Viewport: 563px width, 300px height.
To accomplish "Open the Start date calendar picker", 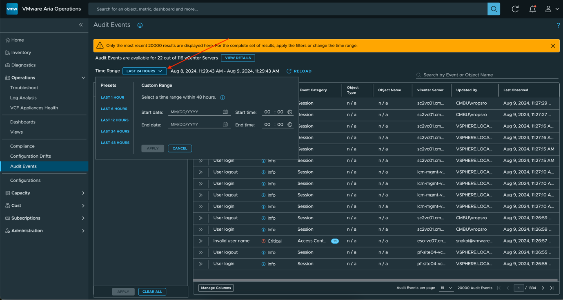I will coord(225,112).
